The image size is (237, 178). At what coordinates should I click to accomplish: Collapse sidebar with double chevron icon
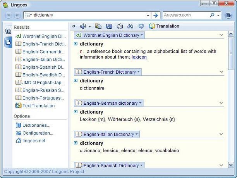point(74,26)
